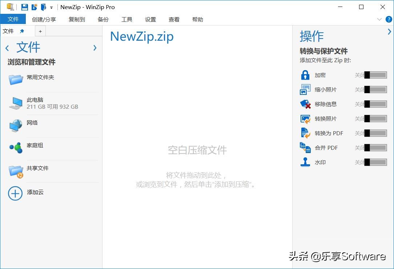Click the 此电脑 computer icon
Viewport: 394px width, 269px height.
pos(16,103)
